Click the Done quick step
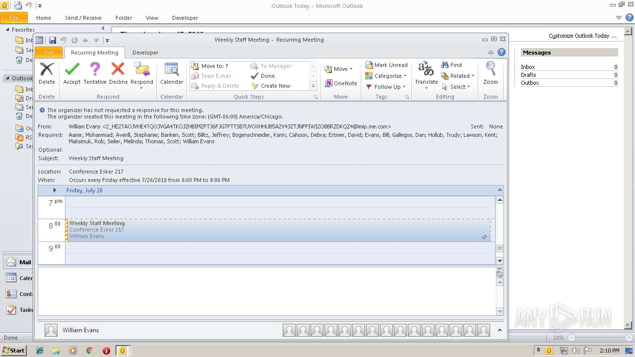Viewport: 635px width, 357px height. [268, 76]
